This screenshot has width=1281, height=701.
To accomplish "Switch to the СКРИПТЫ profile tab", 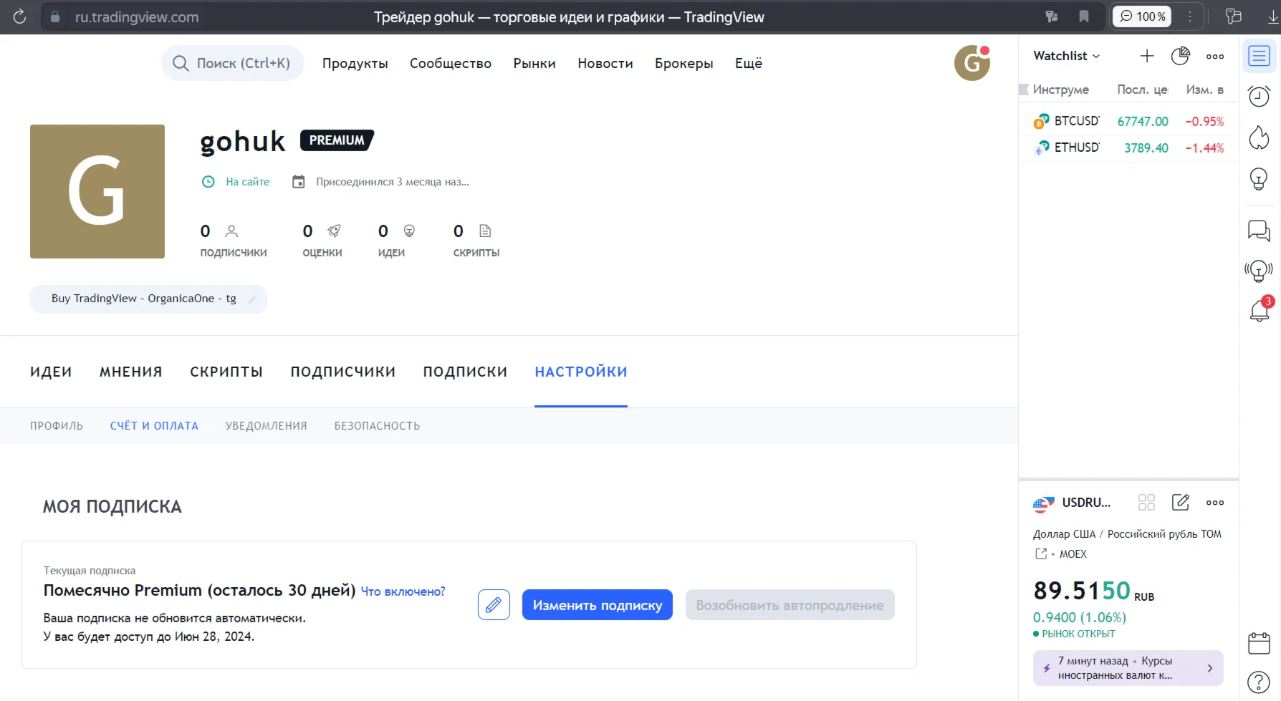I will pyautogui.click(x=226, y=372).
